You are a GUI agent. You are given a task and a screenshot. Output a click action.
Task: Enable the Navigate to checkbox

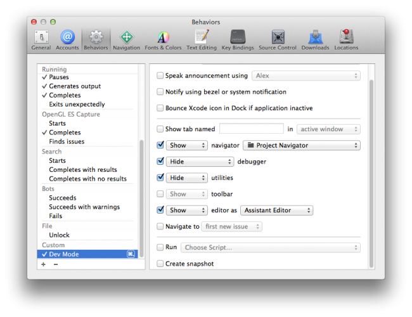click(x=160, y=226)
